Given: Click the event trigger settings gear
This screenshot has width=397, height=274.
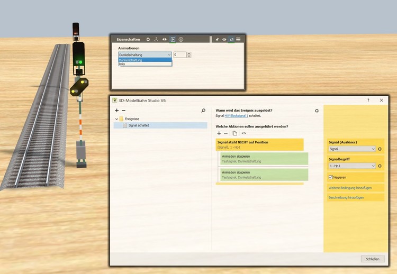Looking at the screenshot, I should (317, 111).
